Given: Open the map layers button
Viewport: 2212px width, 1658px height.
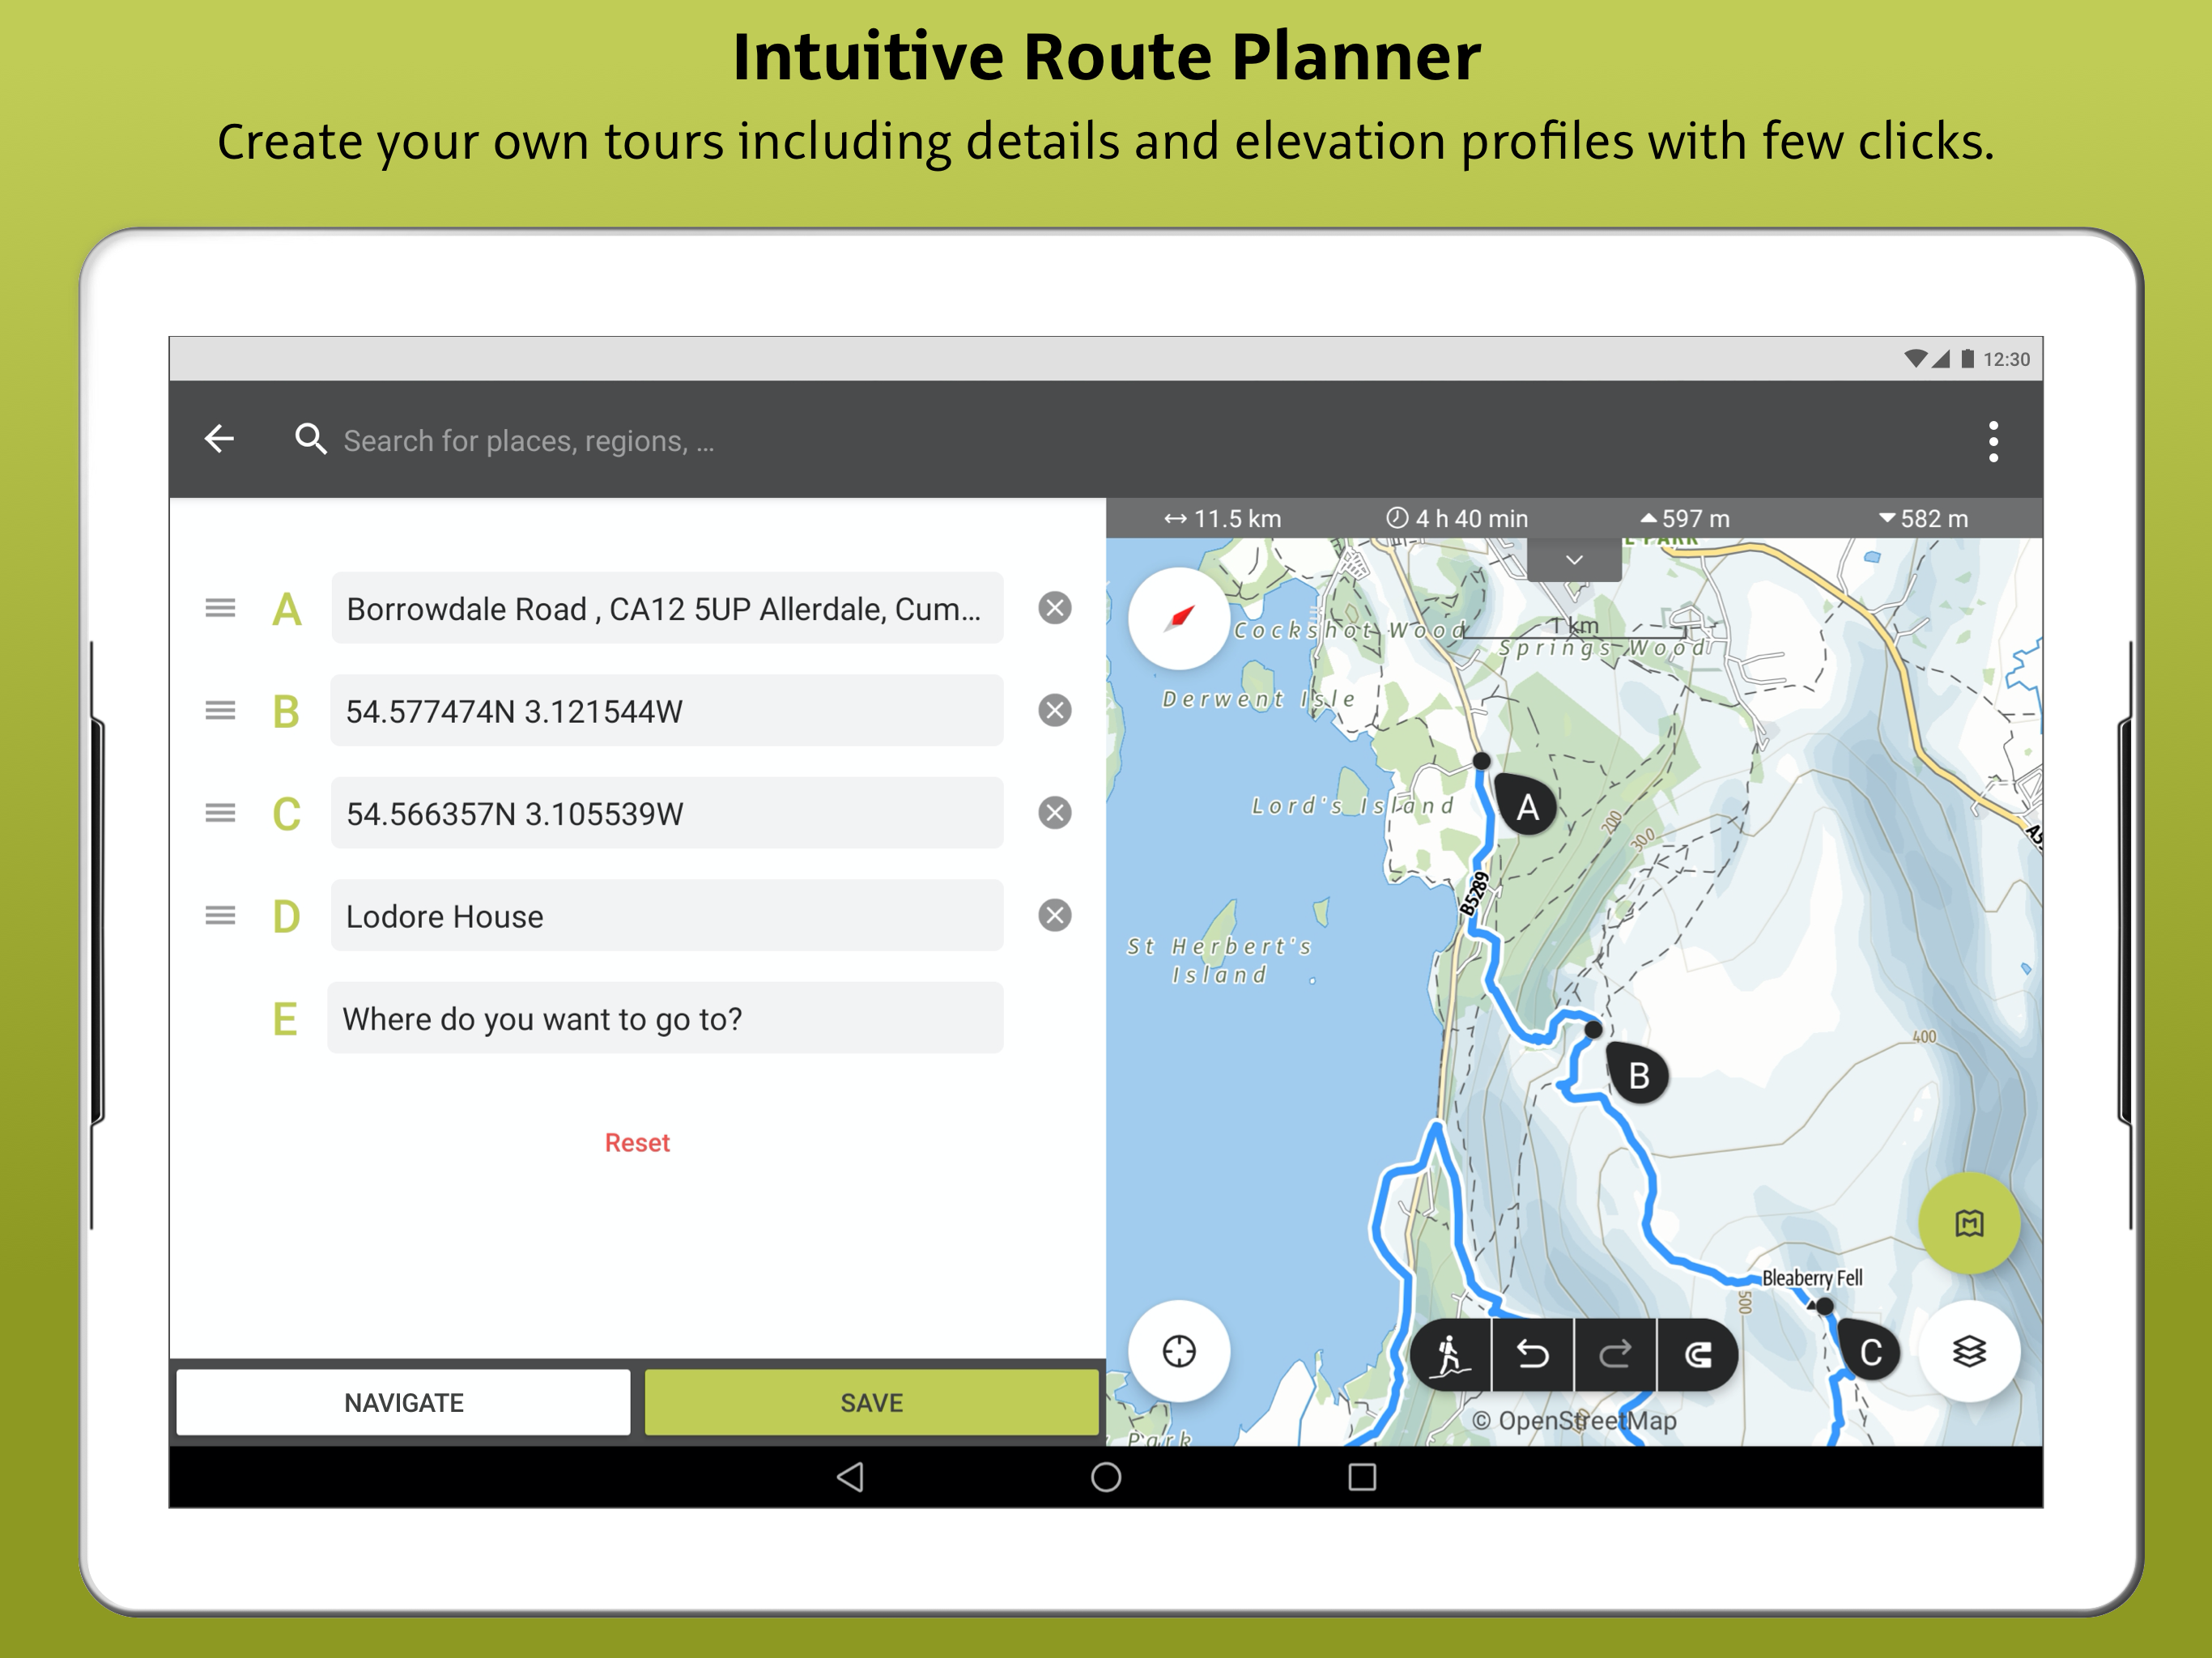Looking at the screenshot, I should (x=1969, y=1352).
